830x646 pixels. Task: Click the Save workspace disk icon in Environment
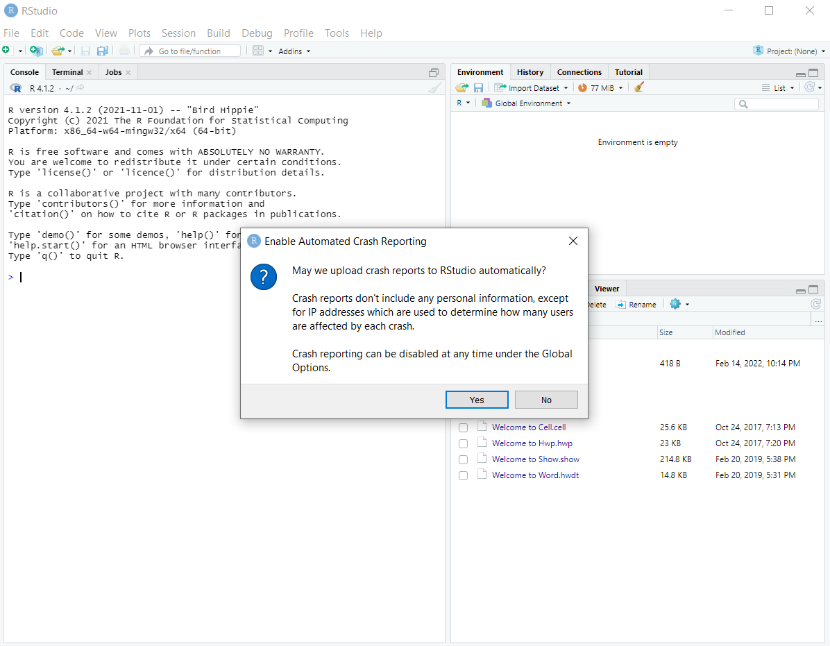click(x=478, y=88)
